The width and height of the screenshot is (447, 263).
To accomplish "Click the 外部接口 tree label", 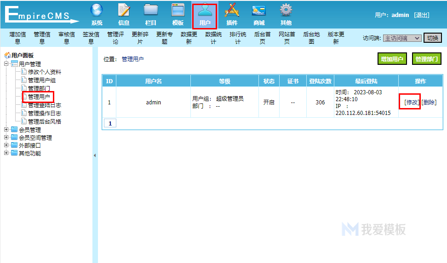I will pyautogui.click(x=30, y=145).
